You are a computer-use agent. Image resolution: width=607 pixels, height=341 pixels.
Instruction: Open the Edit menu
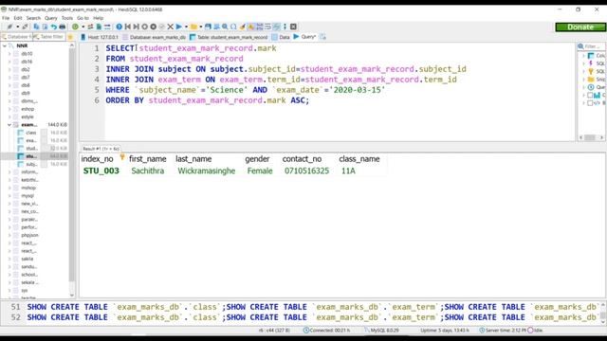point(18,18)
